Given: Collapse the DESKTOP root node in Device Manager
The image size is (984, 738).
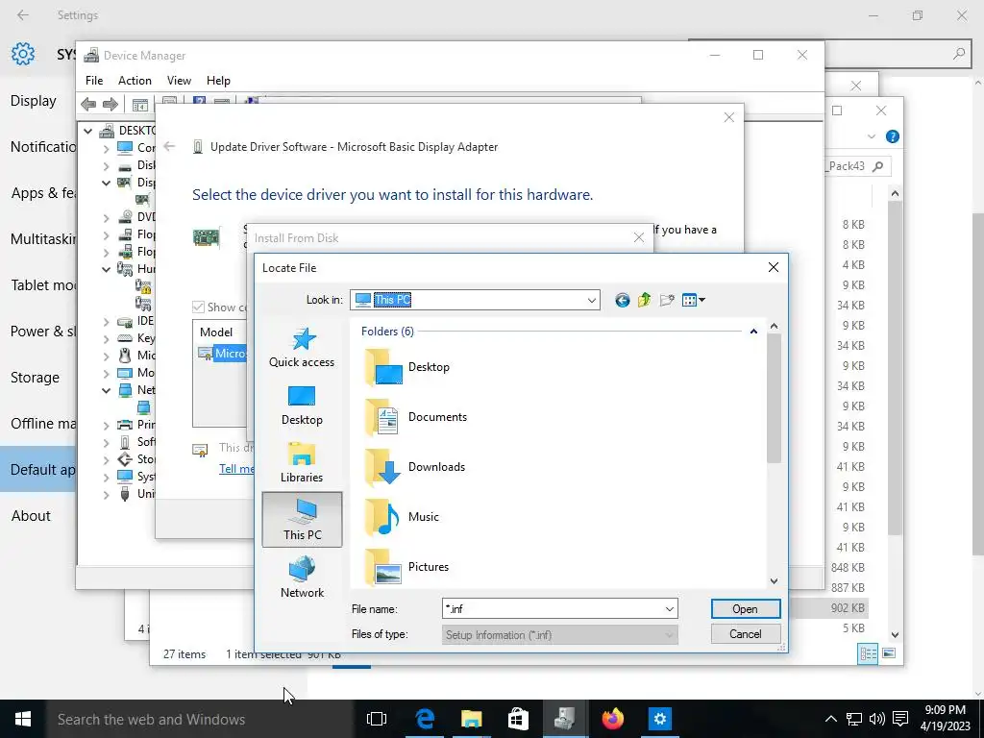Looking at the screenshot, I should click(x=88, y=131).
